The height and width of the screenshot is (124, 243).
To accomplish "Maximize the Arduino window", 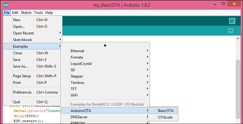I will pyautogui.click(x=223, y=4).
